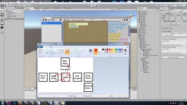Collapse the Transform component foldout
Image resolution: width=187 pixels, height=105 pixels.
pos(161,14)
